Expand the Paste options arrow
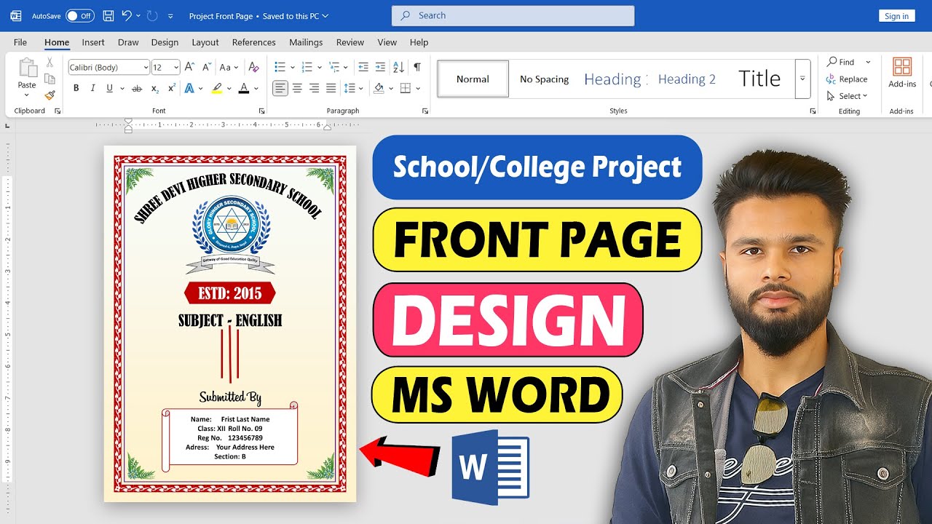Viewport: 932px width, 524px height. click(x=27, y=95)
